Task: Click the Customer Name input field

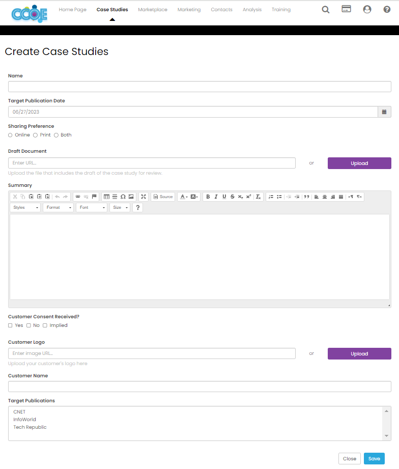Action: (199, 387)
